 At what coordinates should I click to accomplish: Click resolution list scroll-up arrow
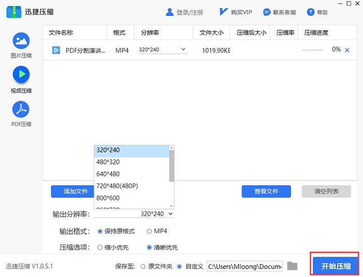point(172,147)
